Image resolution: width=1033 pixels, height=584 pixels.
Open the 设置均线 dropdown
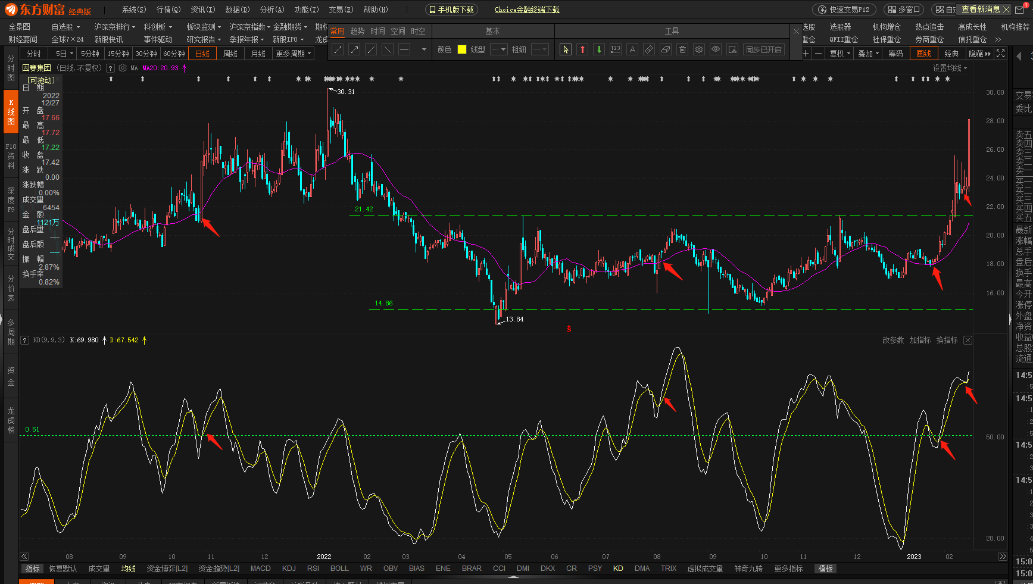tap(950, 68)
